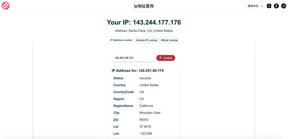Click the IP address input field
The image size is (288, 139).
click(x=133, y=58)
